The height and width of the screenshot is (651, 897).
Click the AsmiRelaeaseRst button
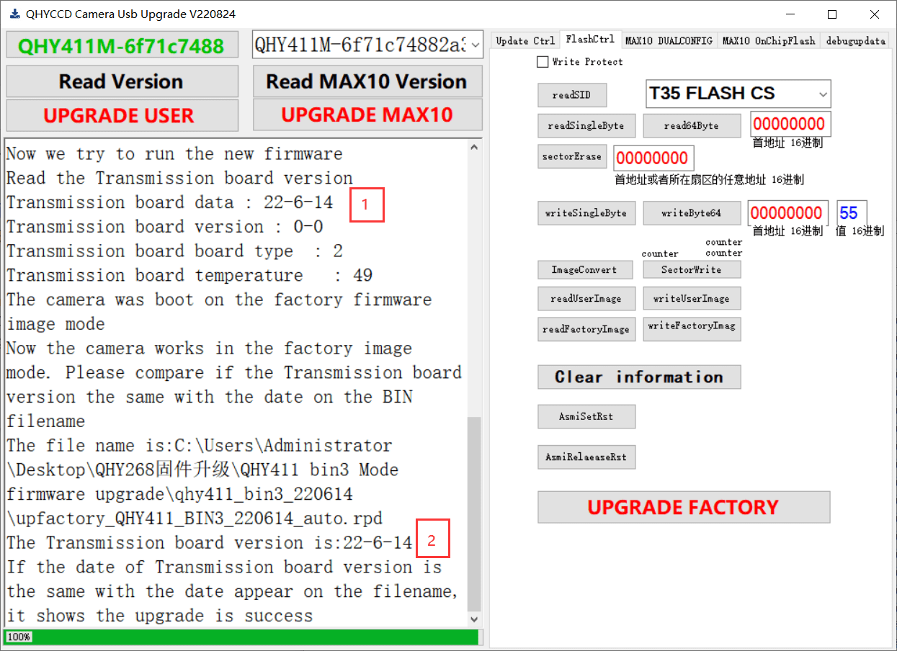click(x=586, y=457)
